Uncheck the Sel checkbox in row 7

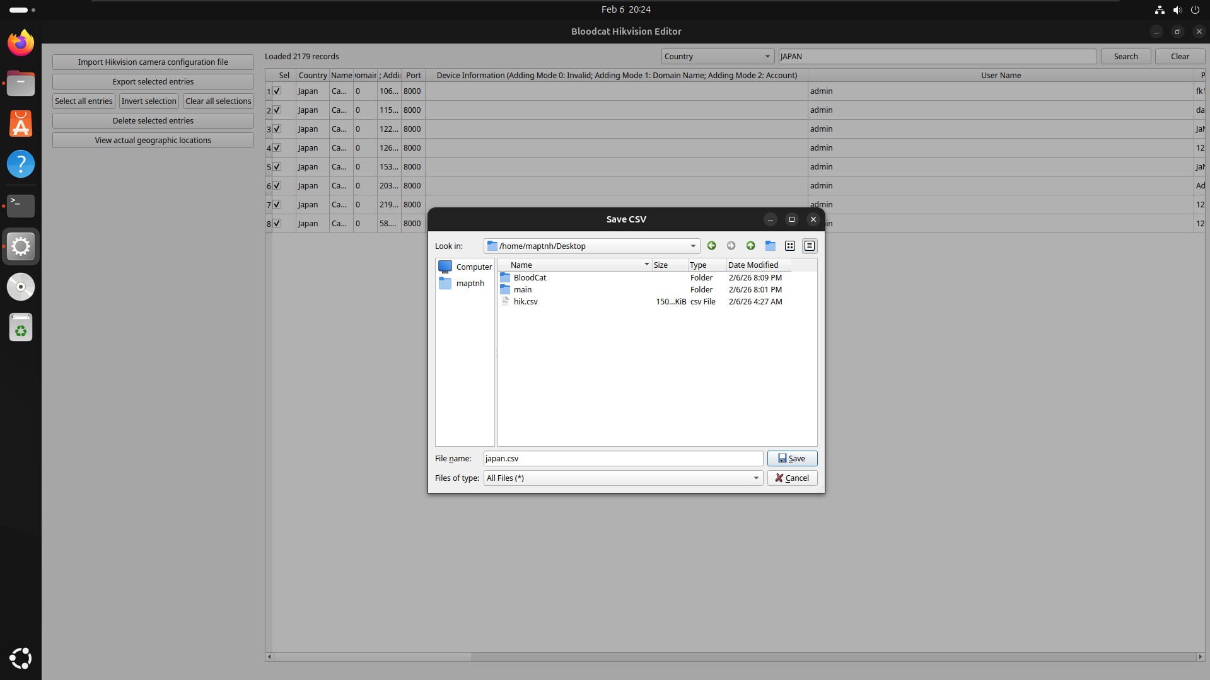277,205
